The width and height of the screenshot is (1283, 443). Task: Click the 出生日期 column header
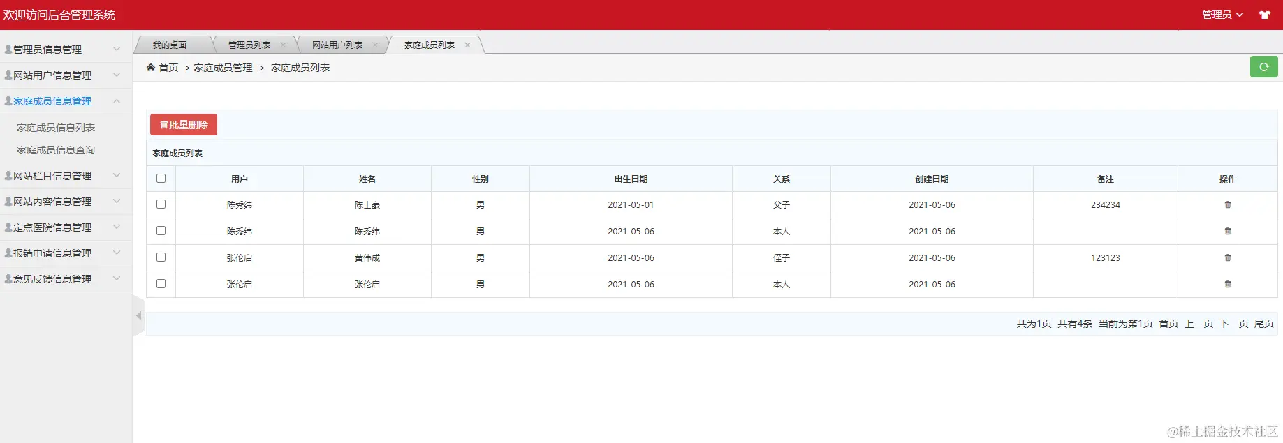click(631, 179)
